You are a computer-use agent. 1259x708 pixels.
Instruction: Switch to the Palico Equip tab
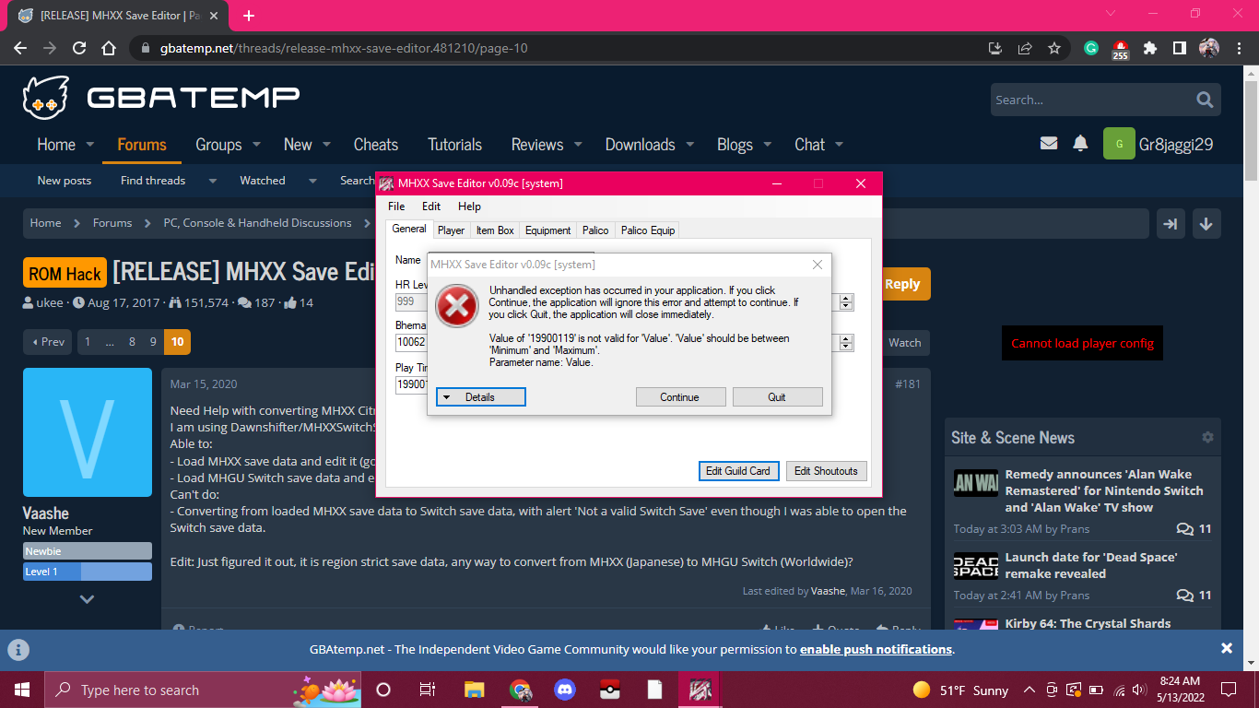[648, 230]
